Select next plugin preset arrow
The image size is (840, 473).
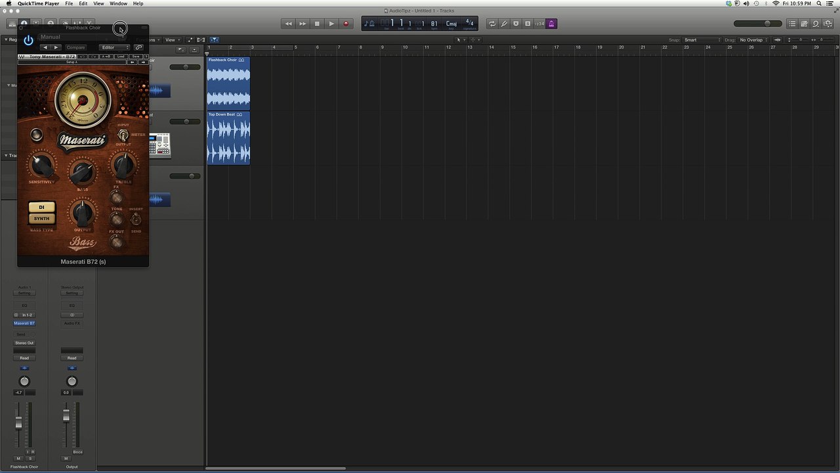click(56, 47)
